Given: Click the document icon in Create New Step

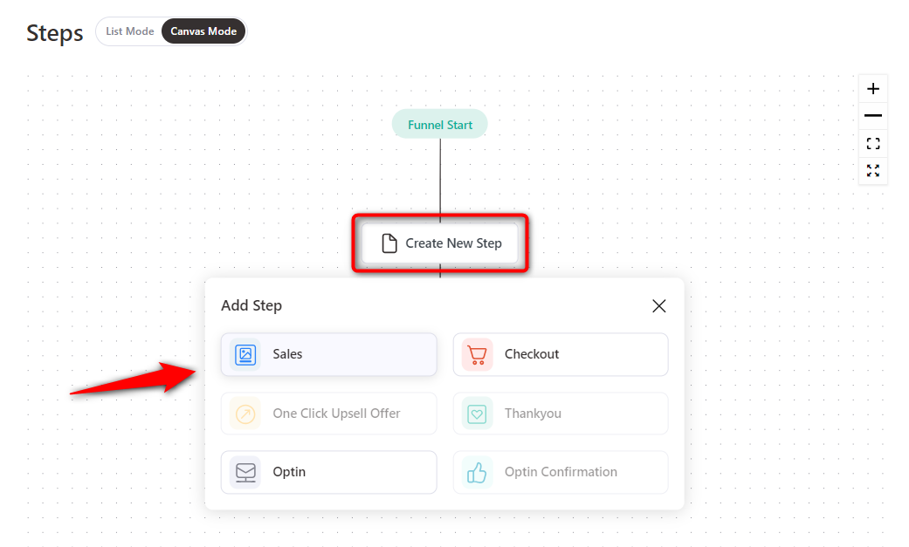Looking at the screenshot, I should point(389,243).
